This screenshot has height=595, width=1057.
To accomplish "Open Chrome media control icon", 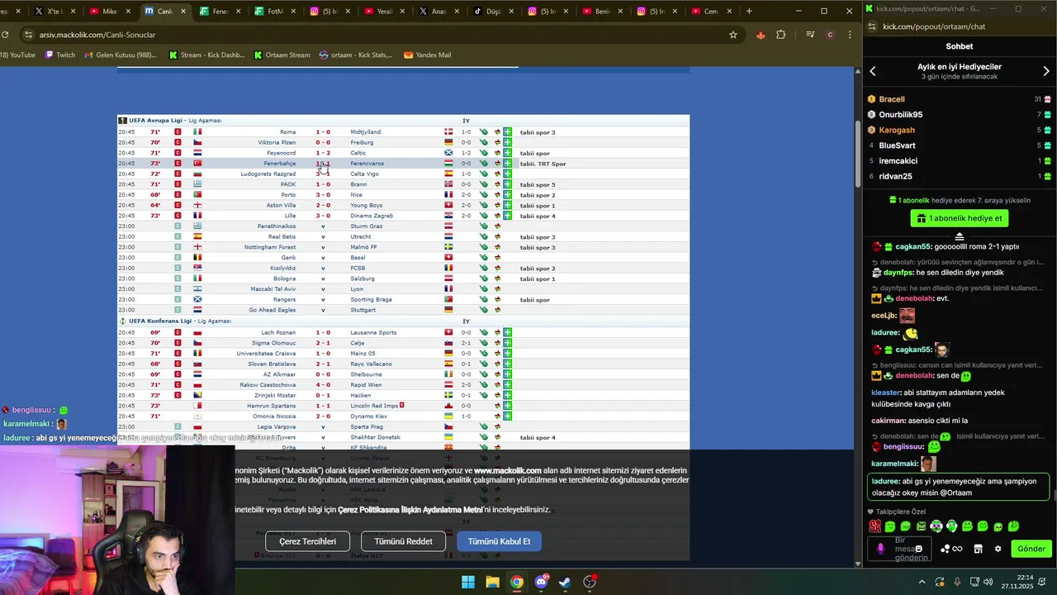I will point(810,35).
